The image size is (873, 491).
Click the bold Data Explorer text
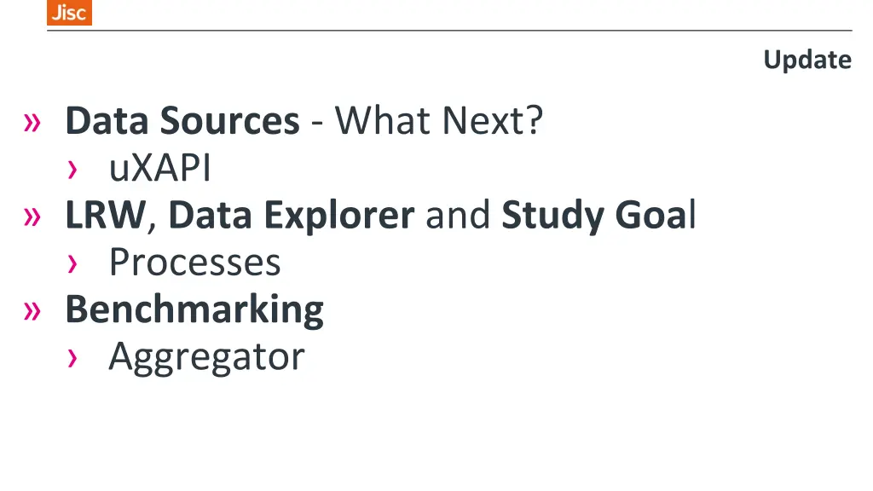[292, 215]
